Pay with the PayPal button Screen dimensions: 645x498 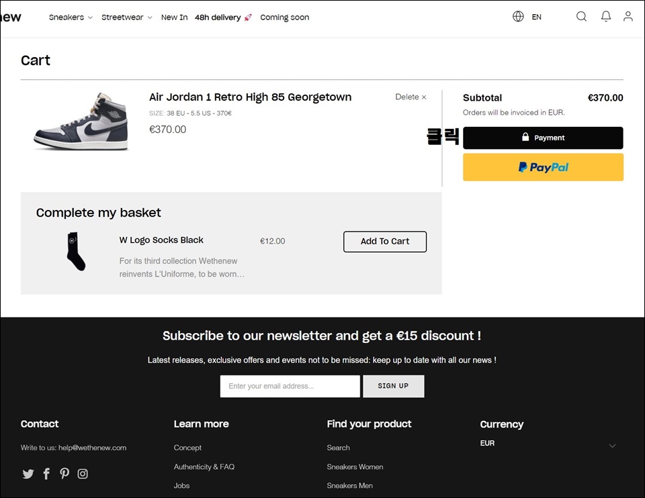click(543, 167)
